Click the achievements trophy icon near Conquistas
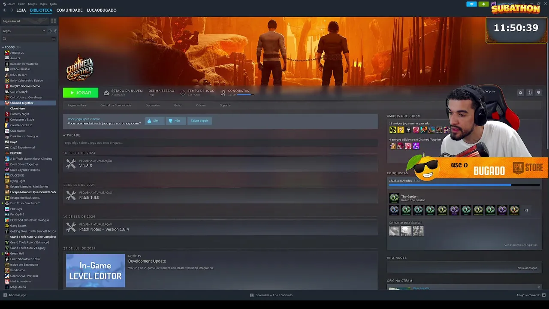This screenshot has width=549, height=309. tap(223, 92)
